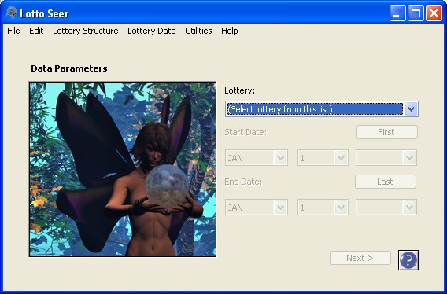The image size is (447, 294).
Task: Click the Lotto Seer title bar icon
Action: point(11,13)
